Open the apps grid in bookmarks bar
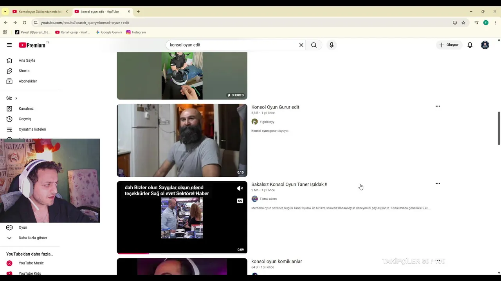The height and width of the screenshot is (281, 501). pyautogui.click(x=5, y=32)
